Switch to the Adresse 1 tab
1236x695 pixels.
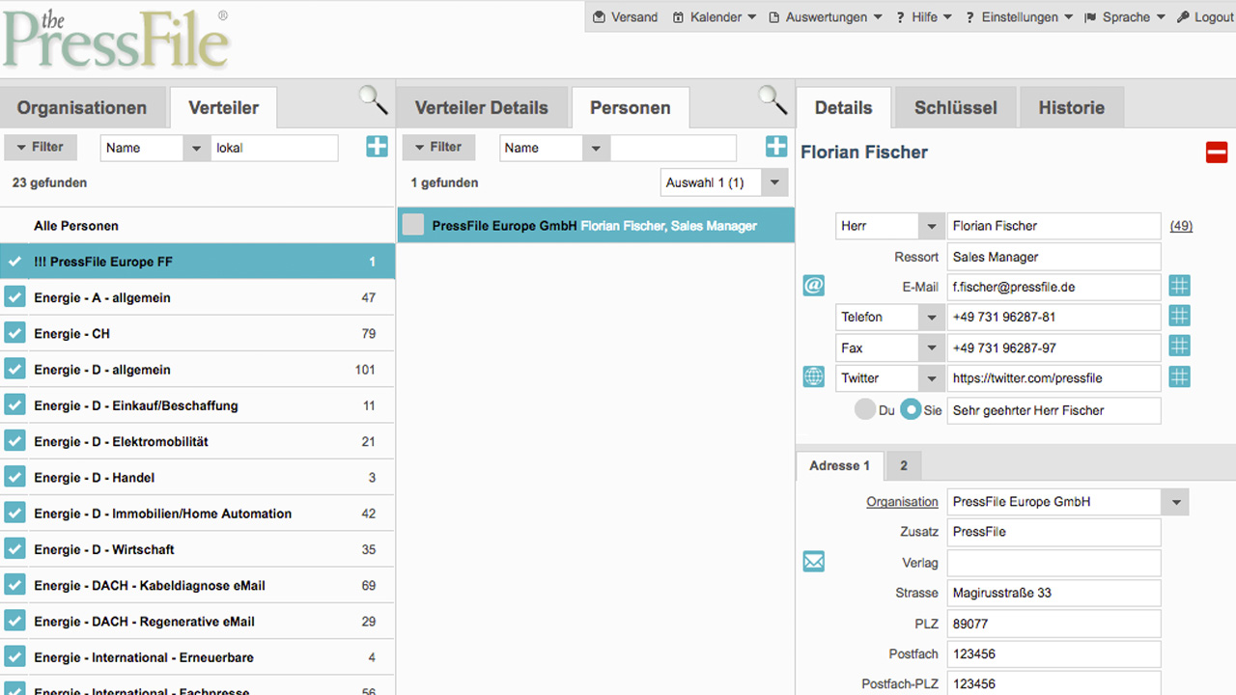tap(839, 465)
